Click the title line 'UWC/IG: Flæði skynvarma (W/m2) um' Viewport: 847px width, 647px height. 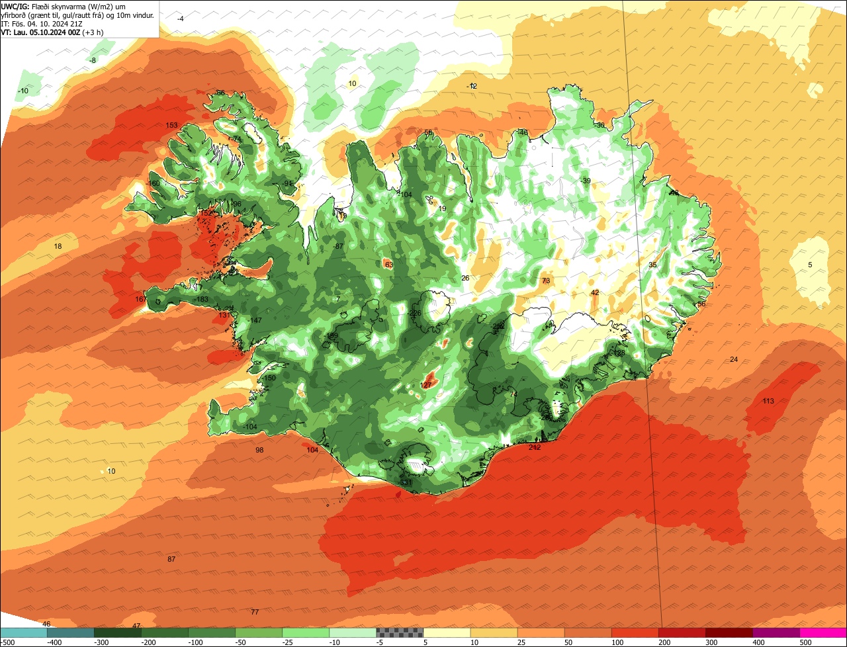pyautogui.click(x=64, y=6)
